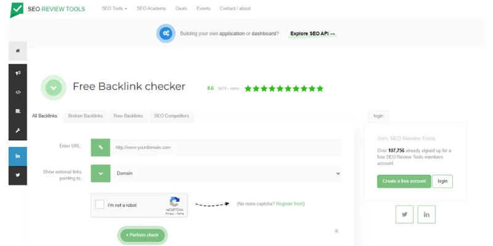
Task: Click the outlined Twitter share button
Action: 405,215
